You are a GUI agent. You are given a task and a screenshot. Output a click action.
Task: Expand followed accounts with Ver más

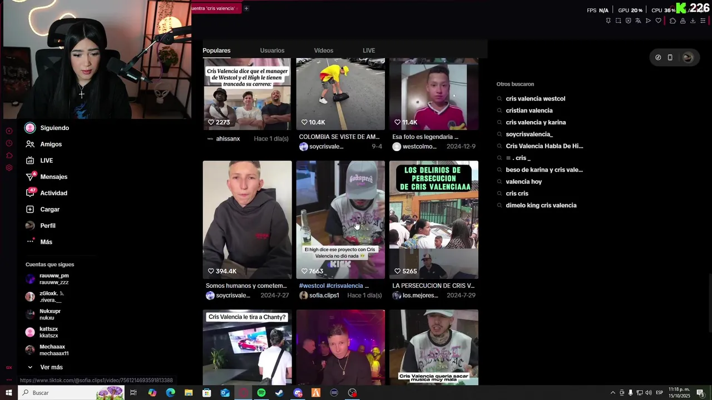pos(45,367)
